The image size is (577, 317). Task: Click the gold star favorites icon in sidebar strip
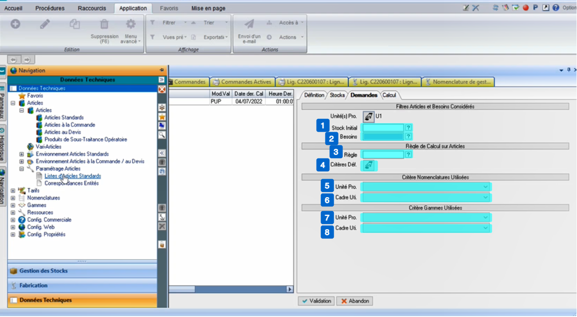(x=162, y=117)
